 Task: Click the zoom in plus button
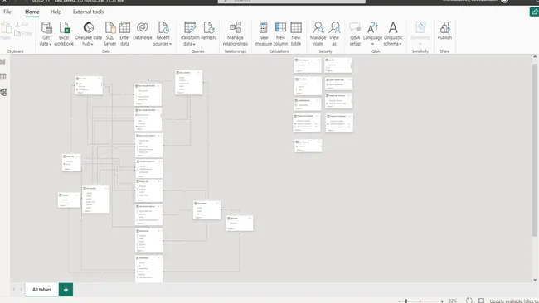tap(442, 301)
